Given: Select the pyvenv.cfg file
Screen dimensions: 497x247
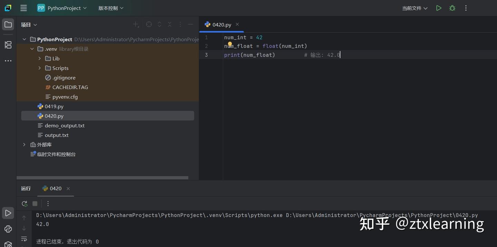Looking at the screenshot, I should point(61,97).
